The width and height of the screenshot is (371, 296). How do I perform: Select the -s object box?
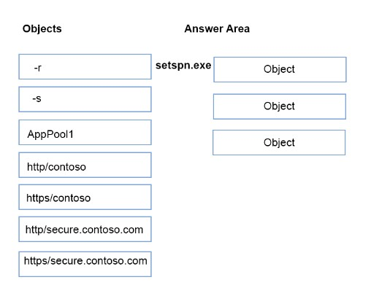tap(85, 99)
